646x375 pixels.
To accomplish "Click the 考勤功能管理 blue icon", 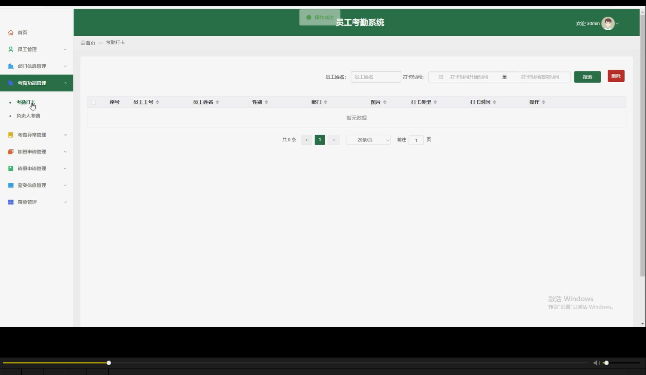I will pos(11,83).
